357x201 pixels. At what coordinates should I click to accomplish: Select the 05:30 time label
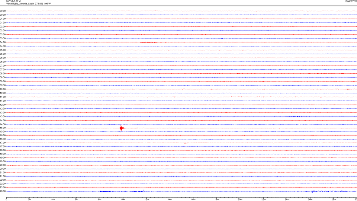tap(3, 54)
